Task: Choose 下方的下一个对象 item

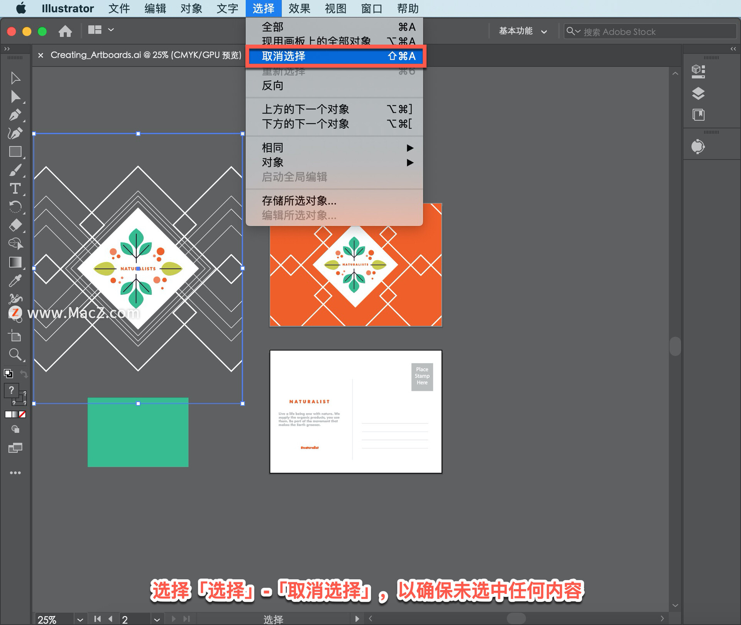Action: point(334,124)
